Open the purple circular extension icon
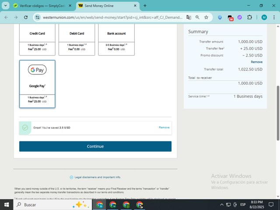This screenshot has width=280, height=210. (x=240, y=17)
